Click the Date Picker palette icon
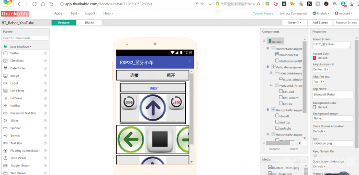The width and height of the screenshot is (359, 175). tap(5, 68)
